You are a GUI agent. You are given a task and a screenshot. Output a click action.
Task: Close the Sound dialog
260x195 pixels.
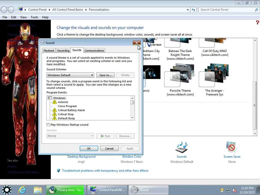pyautogui.click(x=137, y=43)
